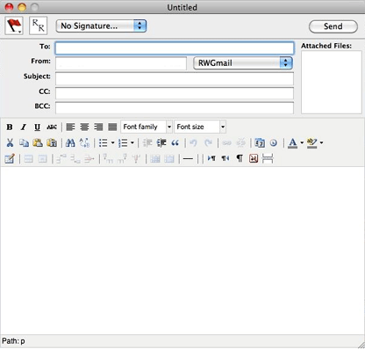The width and height of the screenshot is (365, 349).
Task: Click the Blockquote quotation icon
Action: (175, 142)
